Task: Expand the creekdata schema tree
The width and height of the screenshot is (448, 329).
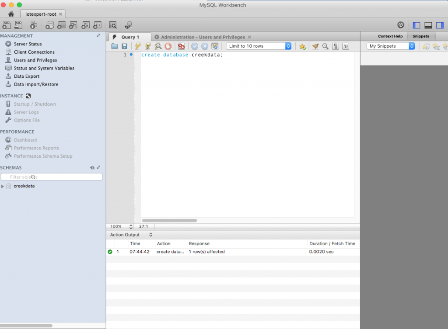Action: tap(3, 186)
